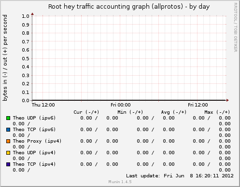Viewport: 240px width, 187px height.
Task: Click the 0.0 y-axis tick label
Action: tap(26, 101)
